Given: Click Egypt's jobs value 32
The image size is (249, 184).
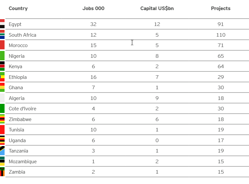Looking at the screenshot, I should coord(93,24).
